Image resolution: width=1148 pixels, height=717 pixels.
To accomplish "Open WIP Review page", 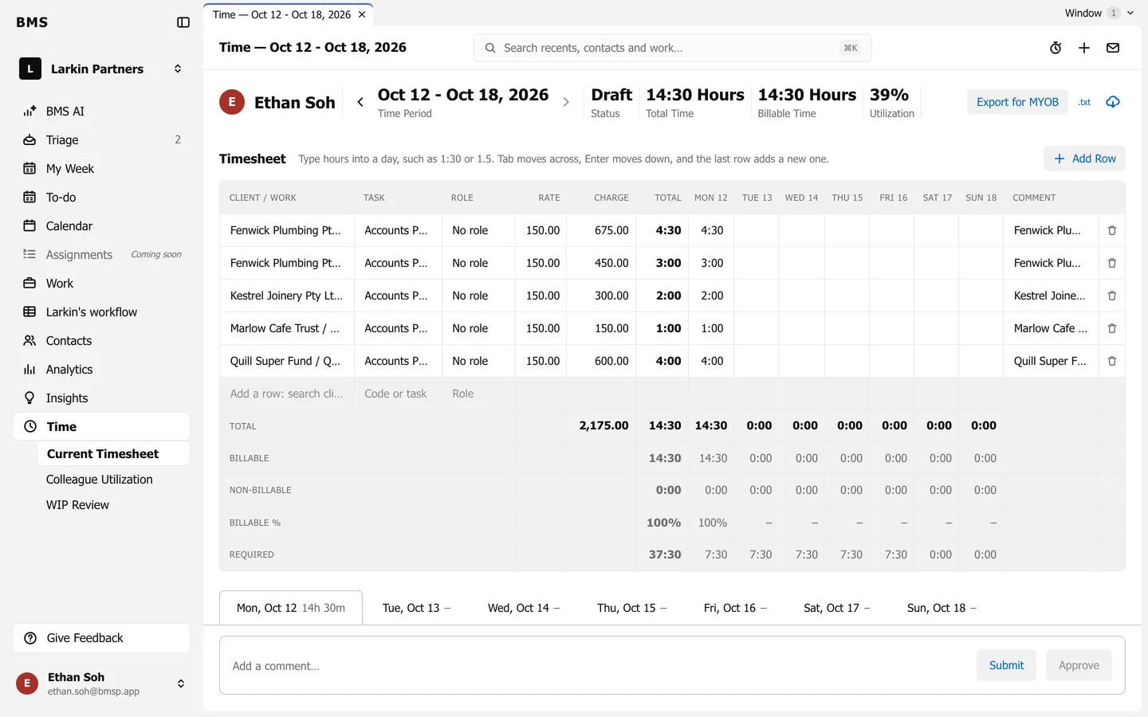I will tap(78, 505).
